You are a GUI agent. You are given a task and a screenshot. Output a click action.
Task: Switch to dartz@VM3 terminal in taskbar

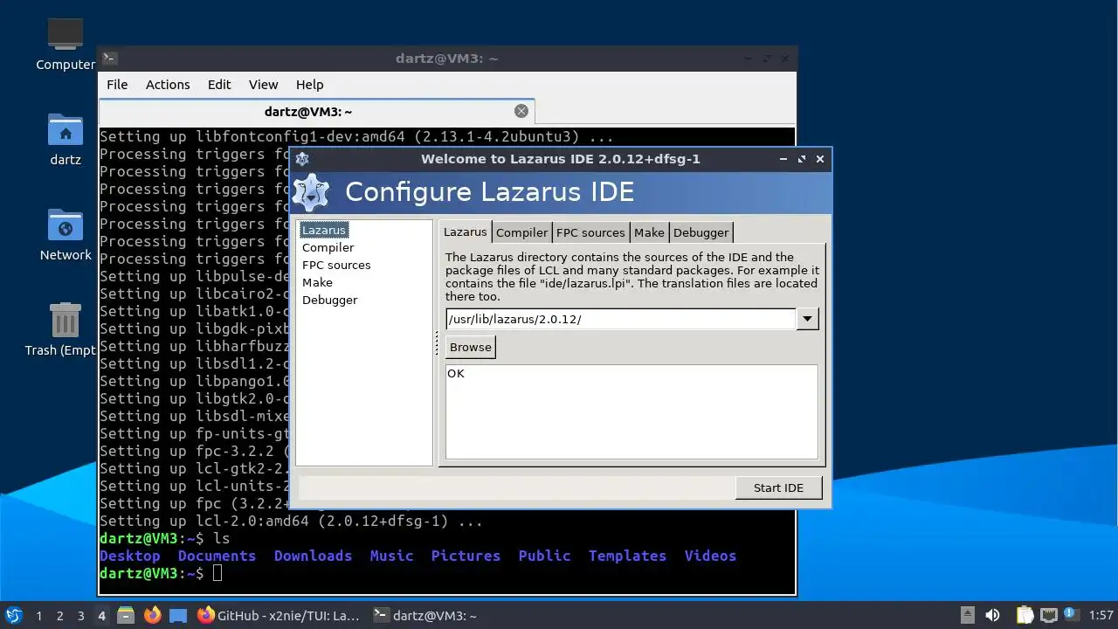(424, 615)
